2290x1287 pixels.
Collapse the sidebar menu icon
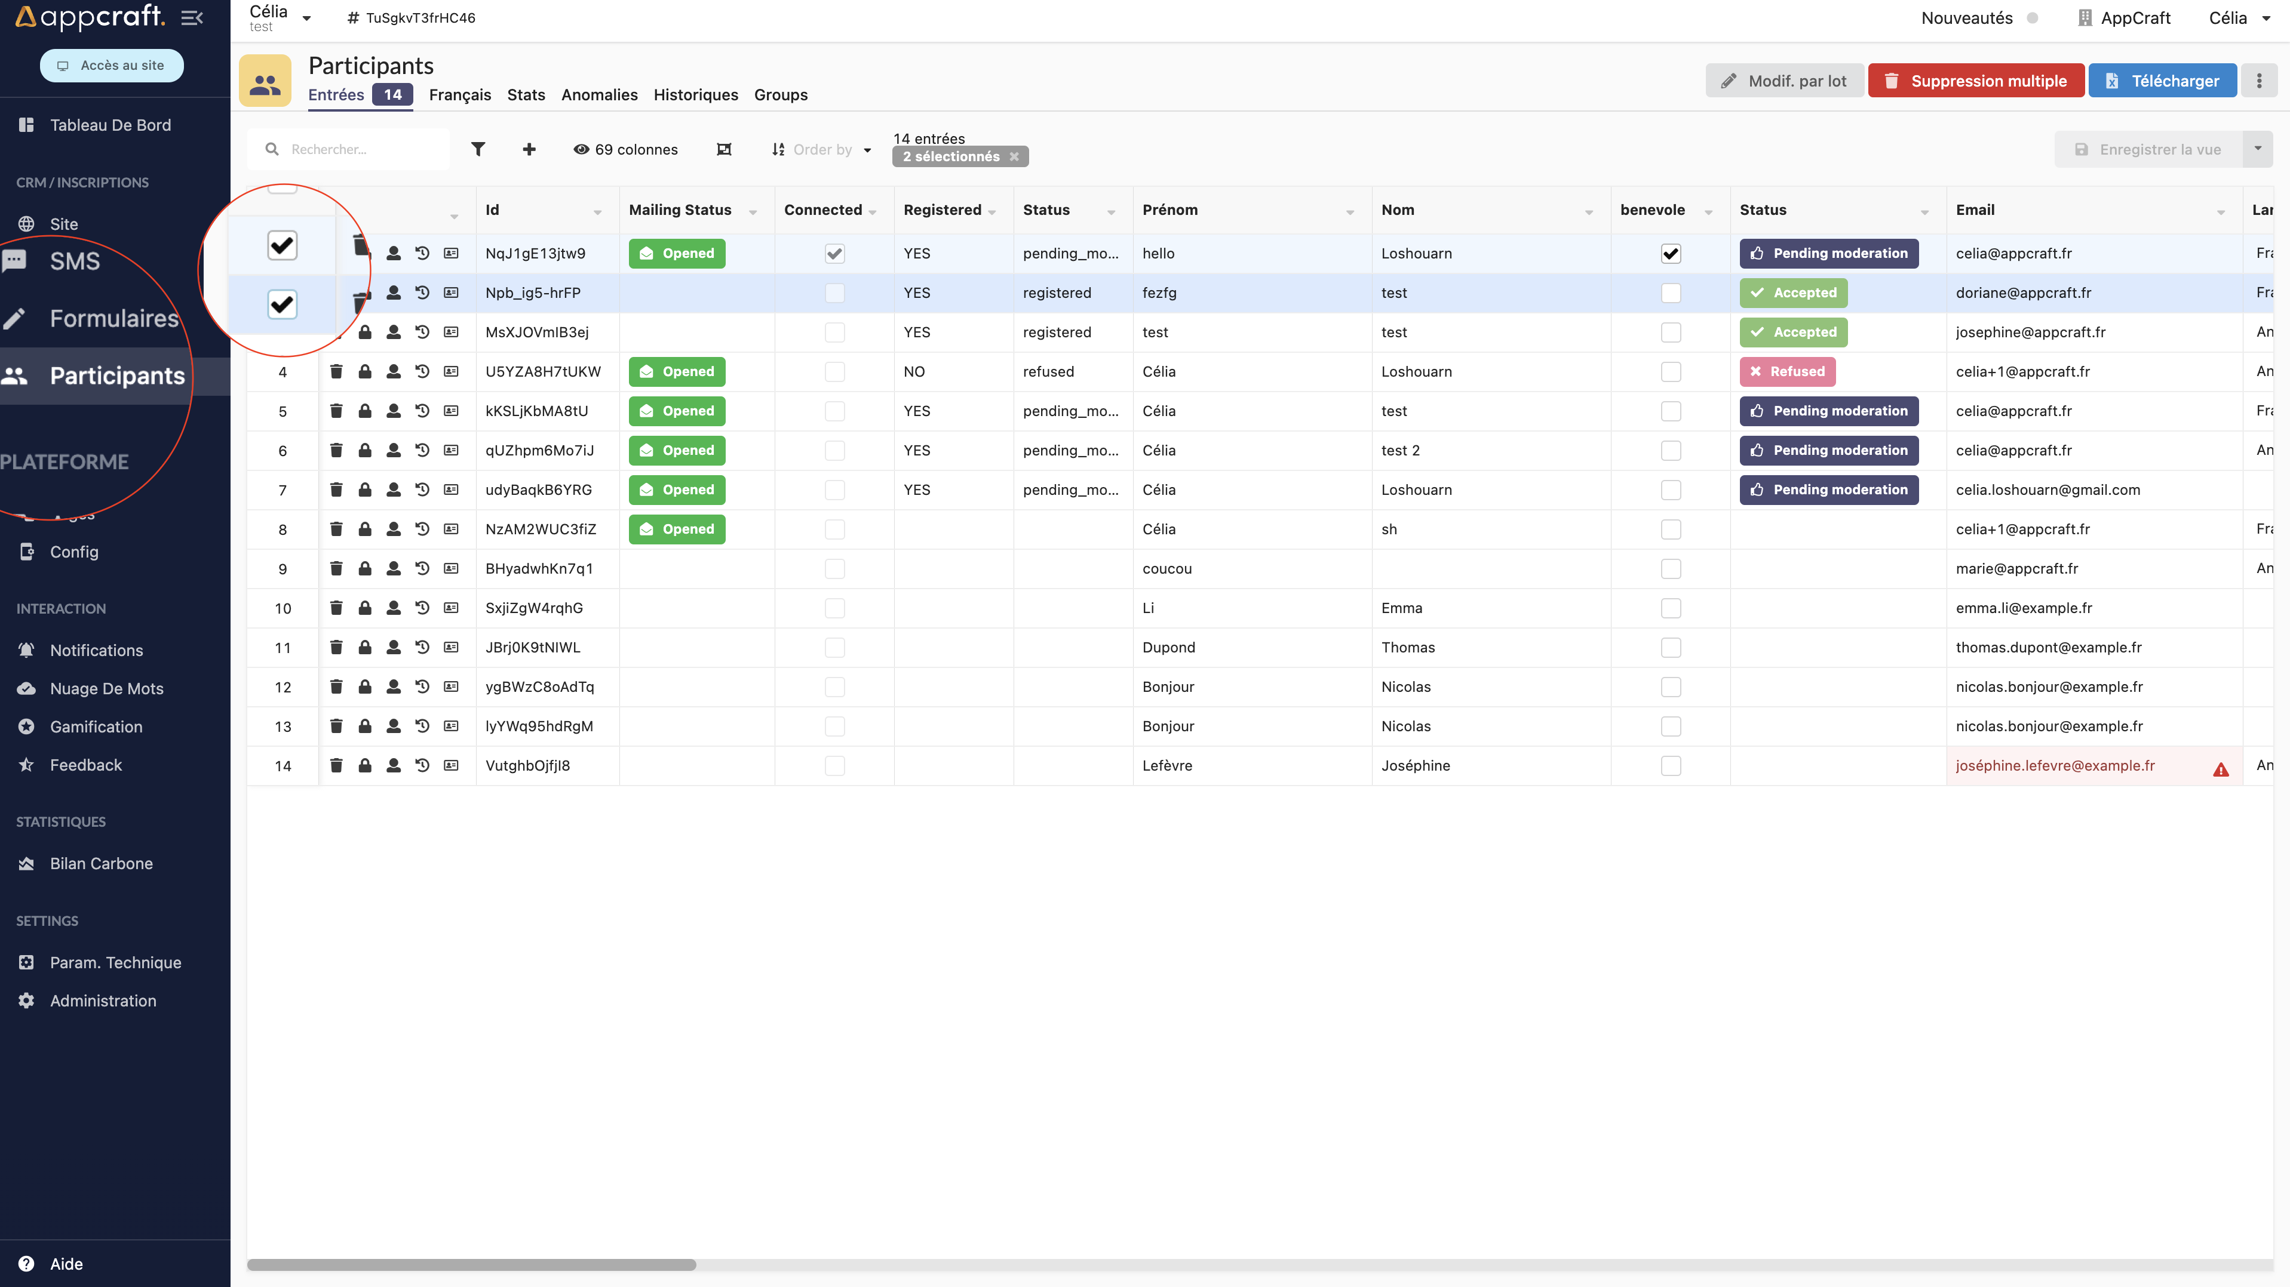192,18
